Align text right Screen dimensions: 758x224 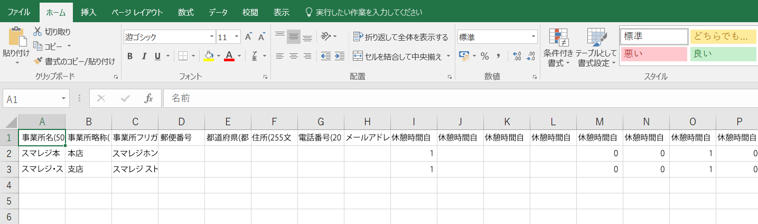(x=307, y=56)
